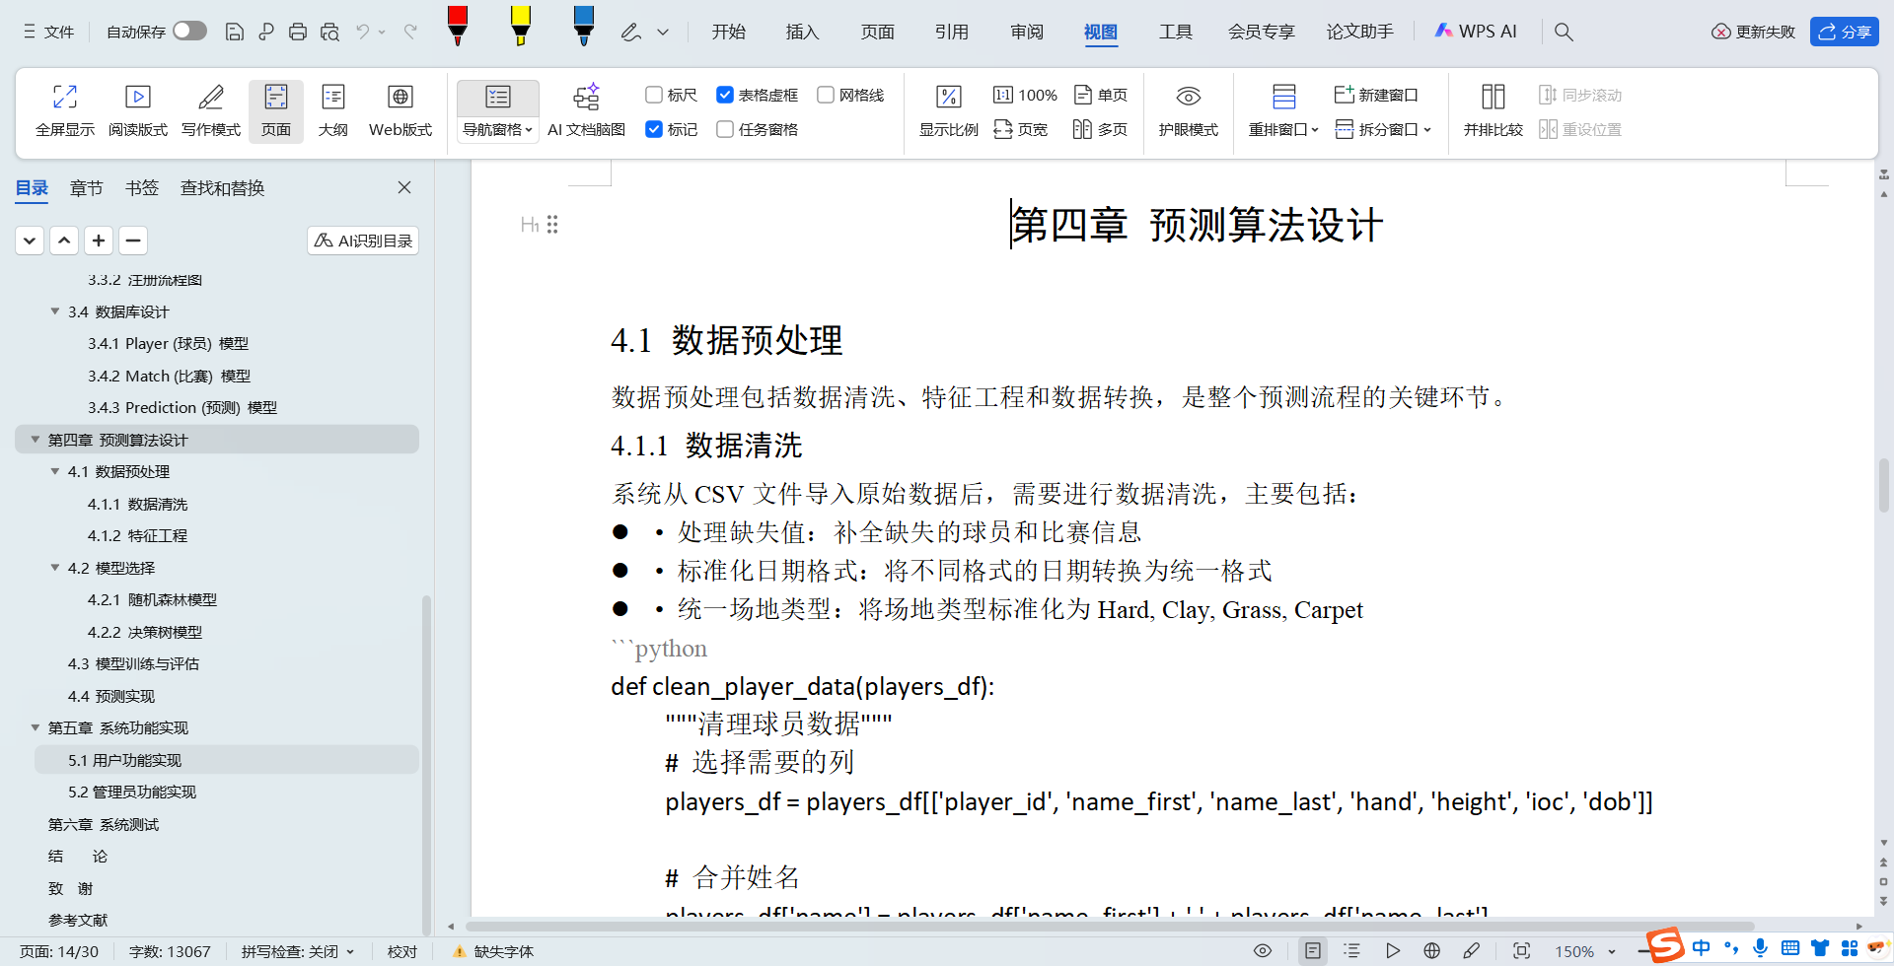The height and width of the screenshot is (966, 1894).
Task: Fit to 页宽 page width
Action: click(1021, 129)
